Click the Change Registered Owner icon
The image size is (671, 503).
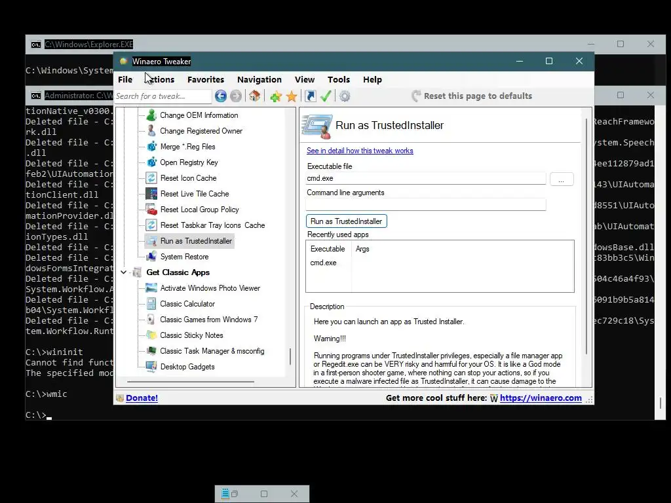(151, 131)
